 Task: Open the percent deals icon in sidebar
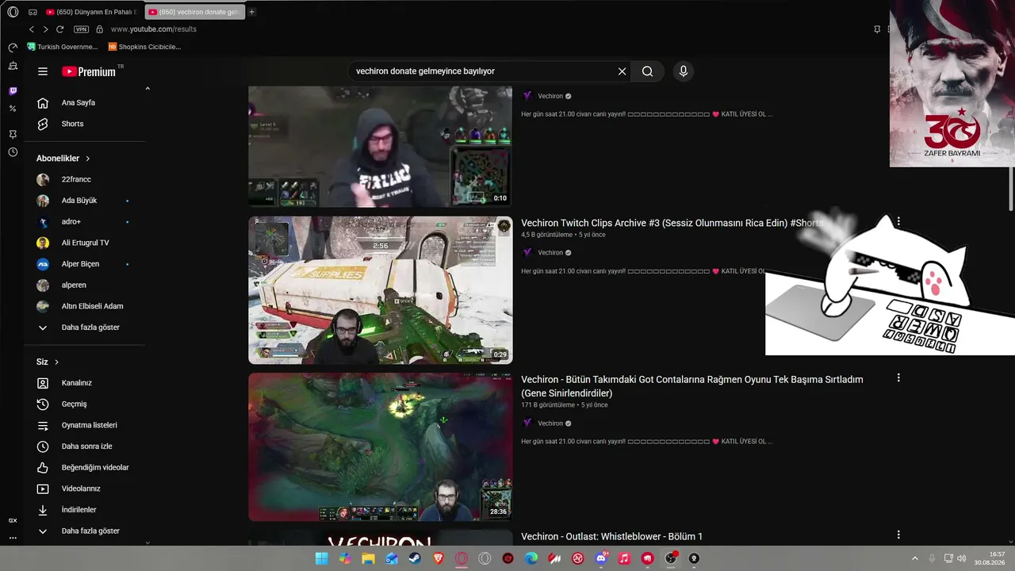click(x=13, y=109)
